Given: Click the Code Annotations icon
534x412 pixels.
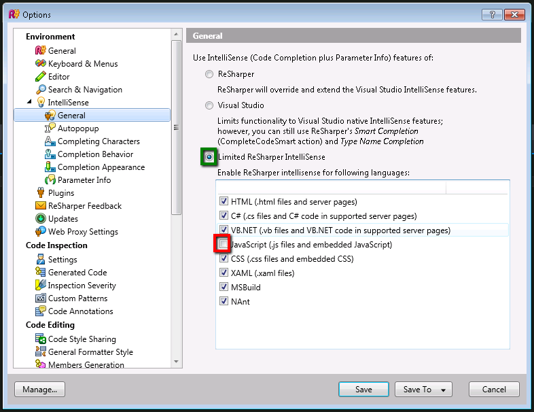Looking at the screenshot, I should pyautogui.click(x=40, y=311).
